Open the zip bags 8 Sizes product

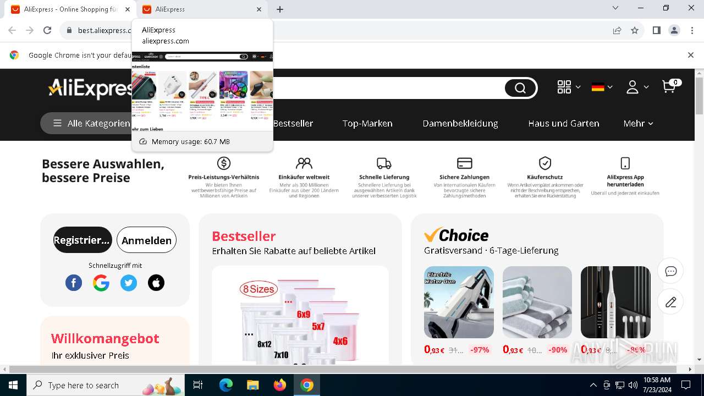pos(300,316)
